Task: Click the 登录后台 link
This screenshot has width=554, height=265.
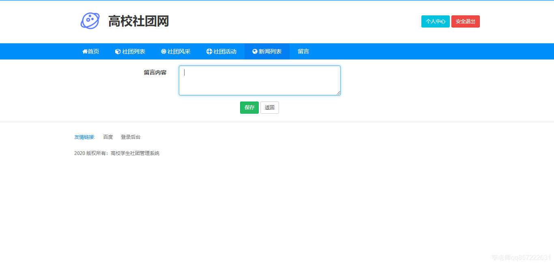Action: 131,137
